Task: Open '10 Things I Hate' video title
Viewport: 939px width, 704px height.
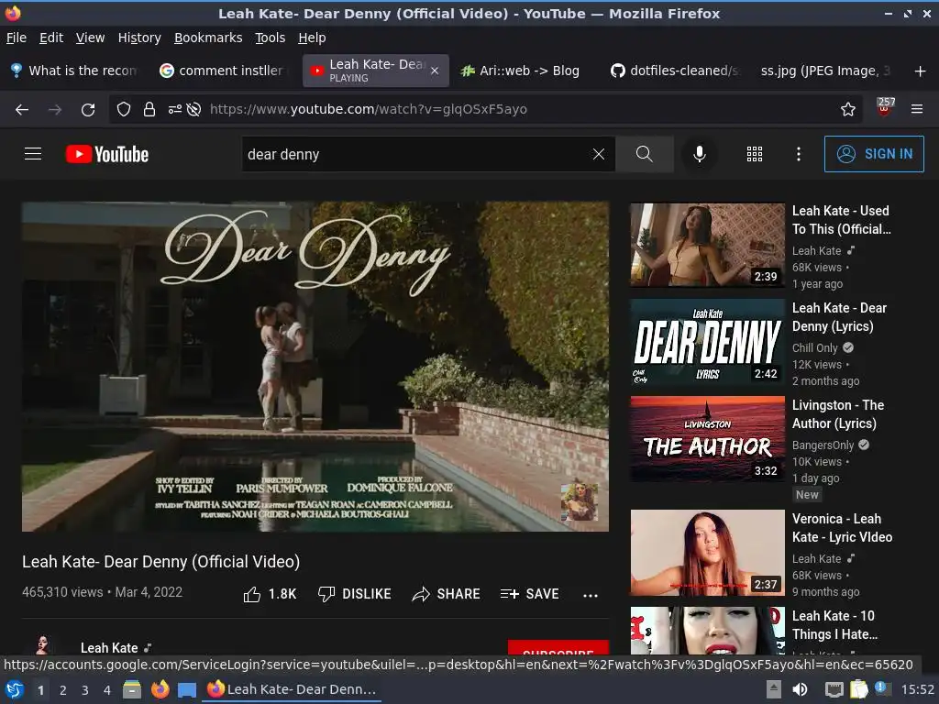Action: click(x=834, y=624)
